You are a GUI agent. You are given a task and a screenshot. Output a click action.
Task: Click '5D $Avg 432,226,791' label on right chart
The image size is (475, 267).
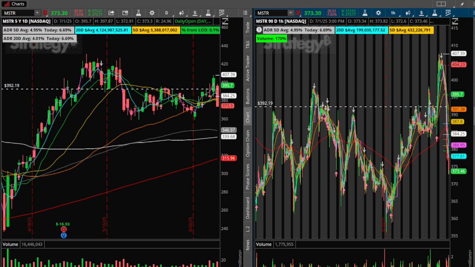click(x=411, y=30)
